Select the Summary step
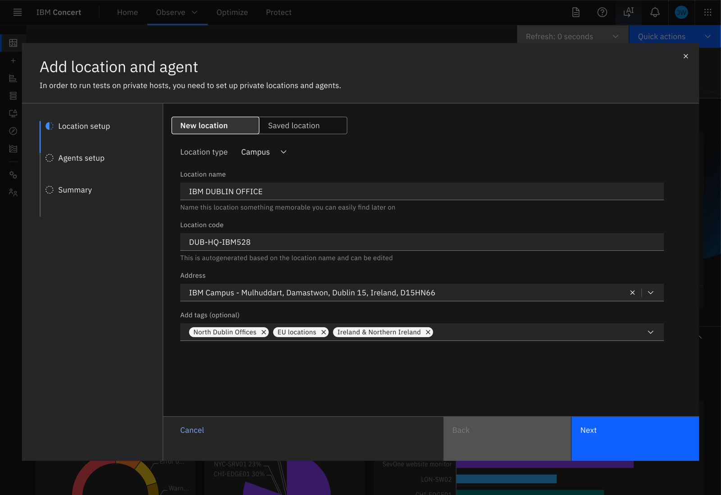The image size is (721, 495). coord(69,190)
